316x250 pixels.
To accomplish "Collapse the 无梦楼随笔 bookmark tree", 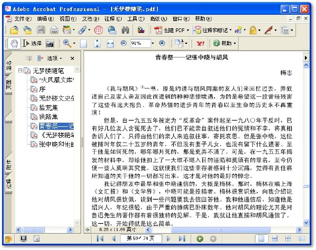I will pyautogui.click(x=20, y=71).
